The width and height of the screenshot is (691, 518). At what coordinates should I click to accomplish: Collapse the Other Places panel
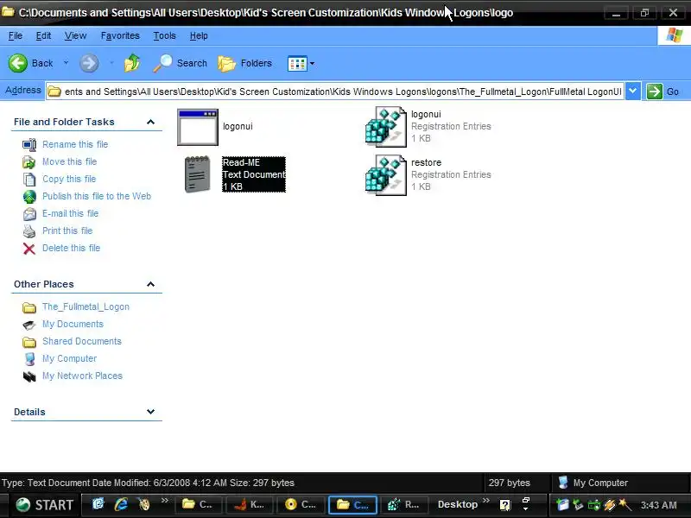coord(150,285)
